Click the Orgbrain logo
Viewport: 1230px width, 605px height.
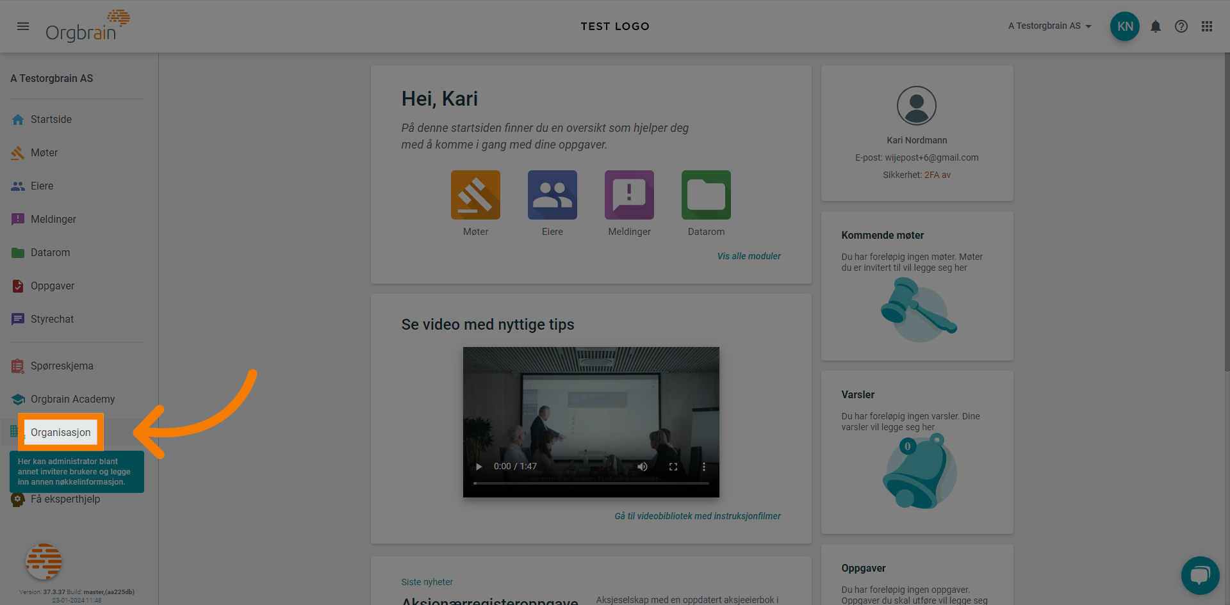pyautogui.click(x=87, y=26)
